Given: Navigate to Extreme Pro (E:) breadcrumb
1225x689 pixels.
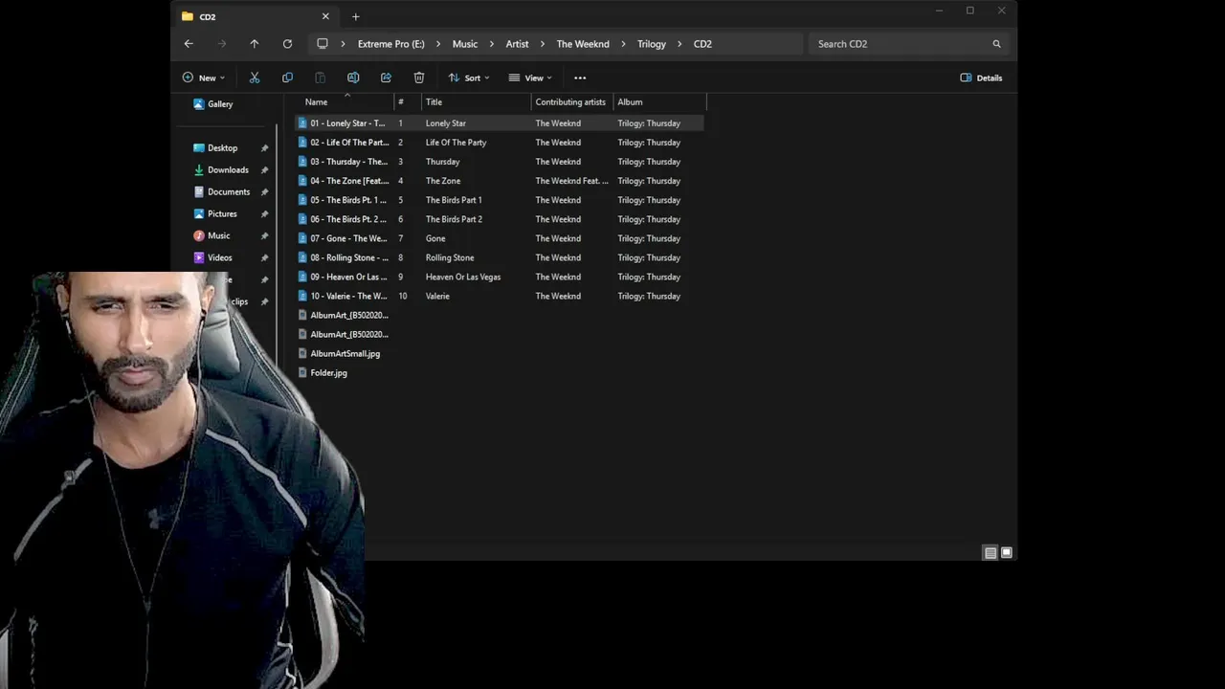Looking at the screenshot, I should (390, 44).
